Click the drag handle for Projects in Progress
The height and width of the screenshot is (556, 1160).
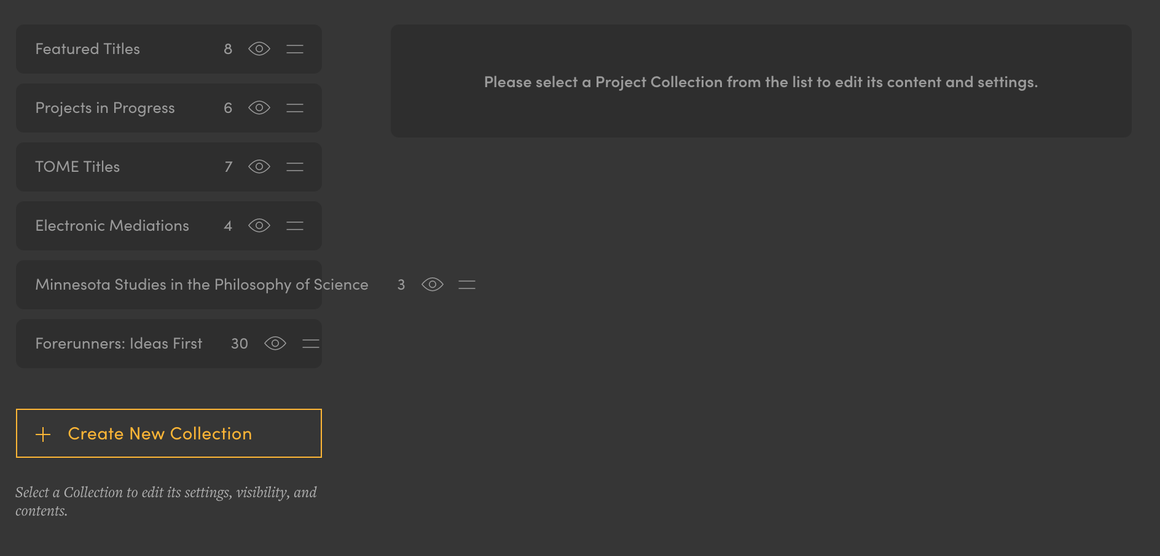click(x=295, y=108)
